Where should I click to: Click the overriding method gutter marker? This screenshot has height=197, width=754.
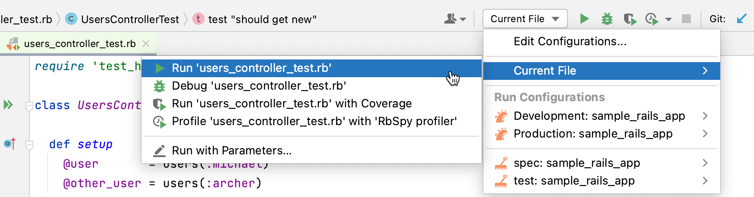[x=9, y=144]
